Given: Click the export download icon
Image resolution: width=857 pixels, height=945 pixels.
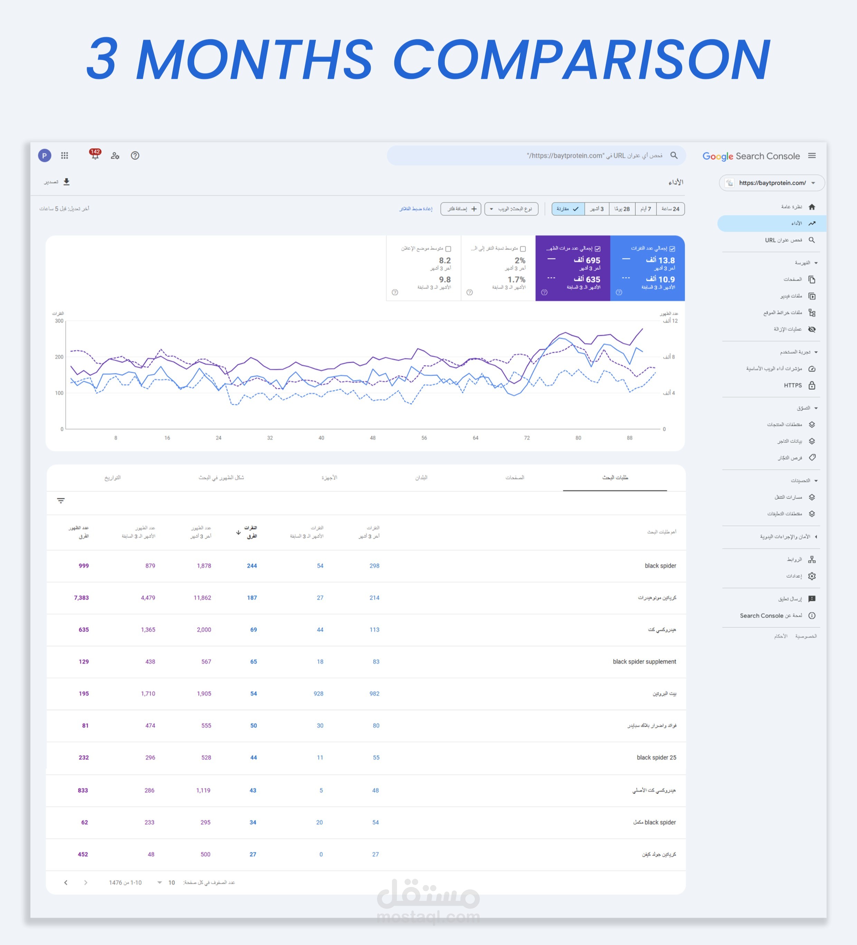Looking at the screenshot, I should click(67, 182).
